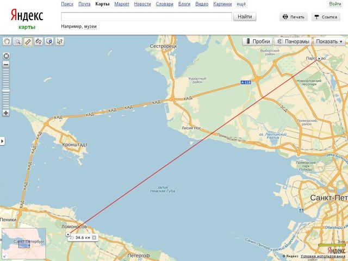This screenshot has height=261, width=348.
Task: Open the Показать dropdown menu
Action: pos(329,41)
